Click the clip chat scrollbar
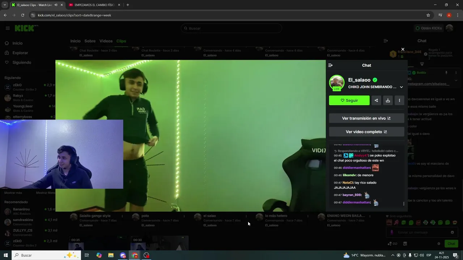This screenshot has width=463, height=260. [x=404, y=204]
